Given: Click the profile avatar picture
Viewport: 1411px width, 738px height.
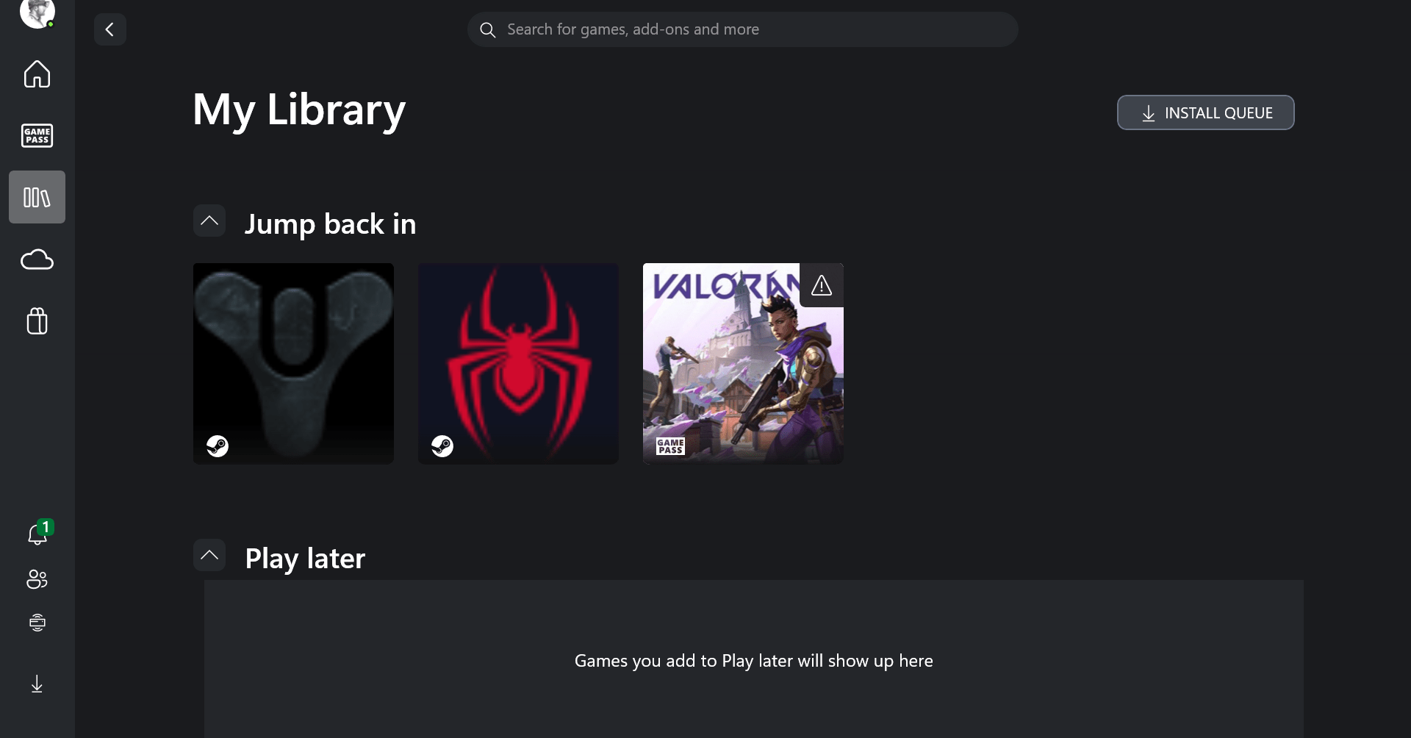Looking at the screenshot, I should point(37,12).
